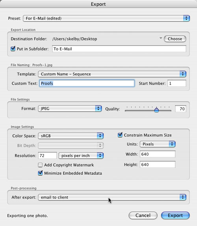Open the Template popup menu
Viewport: 197px width, 226px height.
(112, 74)
